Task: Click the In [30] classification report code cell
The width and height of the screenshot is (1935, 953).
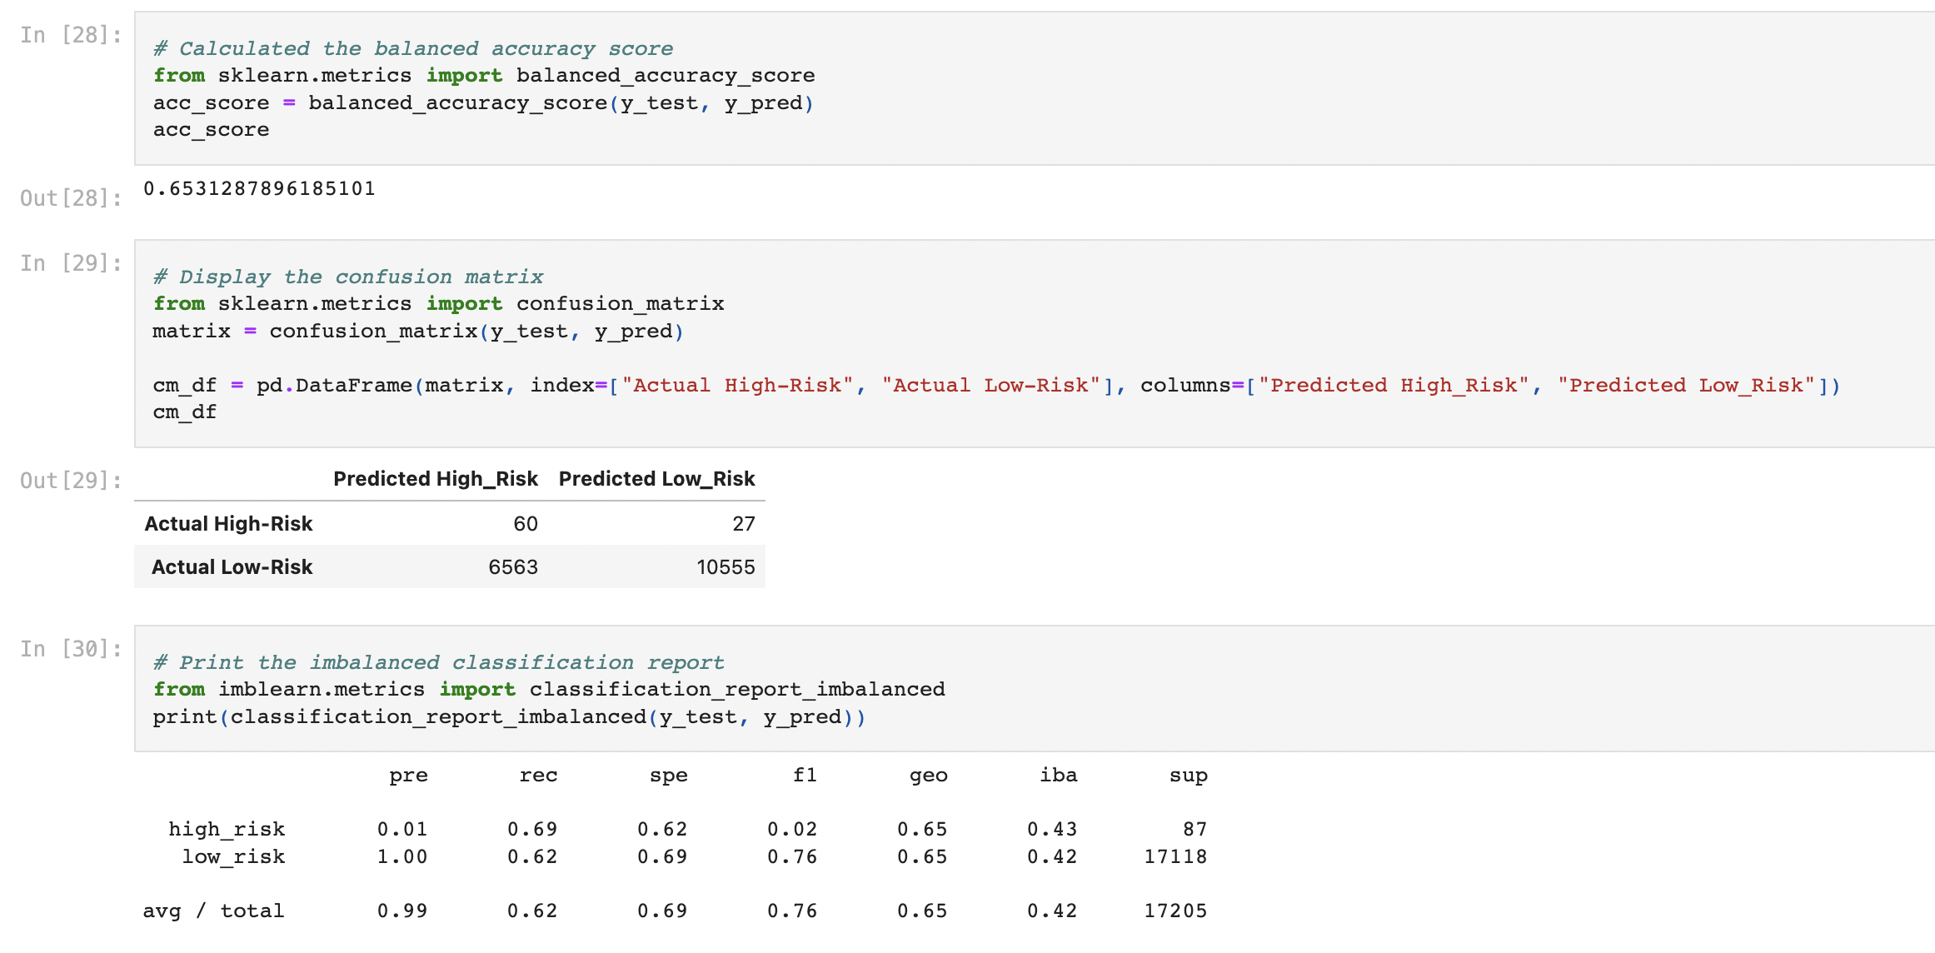Action: pyautogui.click(x=1034, y=689)
